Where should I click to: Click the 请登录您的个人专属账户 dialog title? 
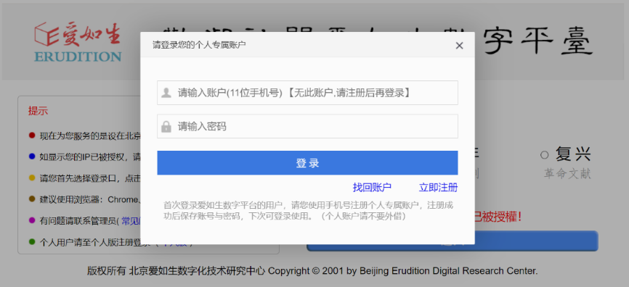click(199, 45)
